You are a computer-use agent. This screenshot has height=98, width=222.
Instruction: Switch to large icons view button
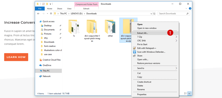point(189,93)
